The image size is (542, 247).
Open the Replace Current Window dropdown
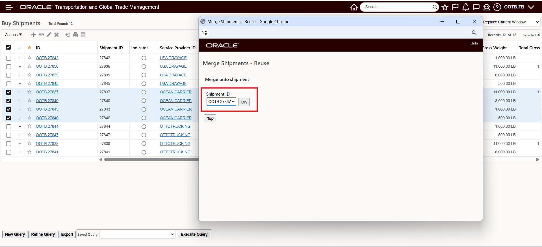pyautogui.click(x=511, y=22)
